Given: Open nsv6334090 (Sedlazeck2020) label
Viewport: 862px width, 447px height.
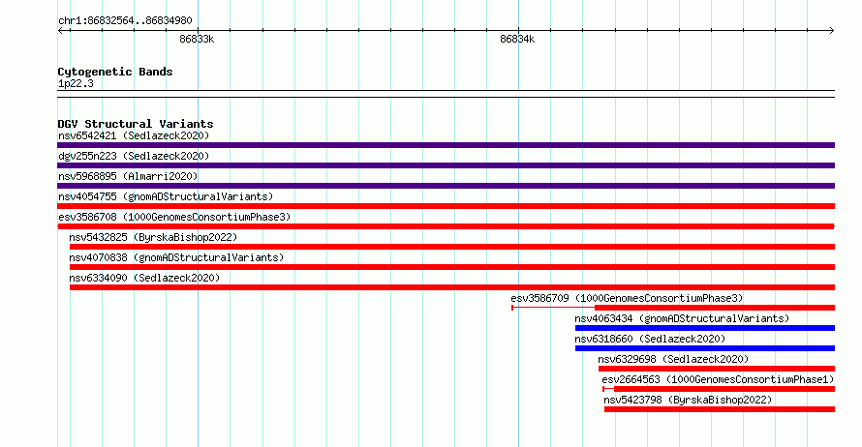Looking at the screenshot, I should 144,278.
